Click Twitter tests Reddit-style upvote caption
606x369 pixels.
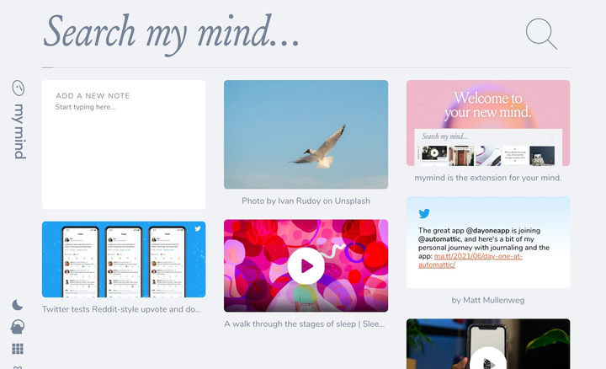click(x=121, y=309)
